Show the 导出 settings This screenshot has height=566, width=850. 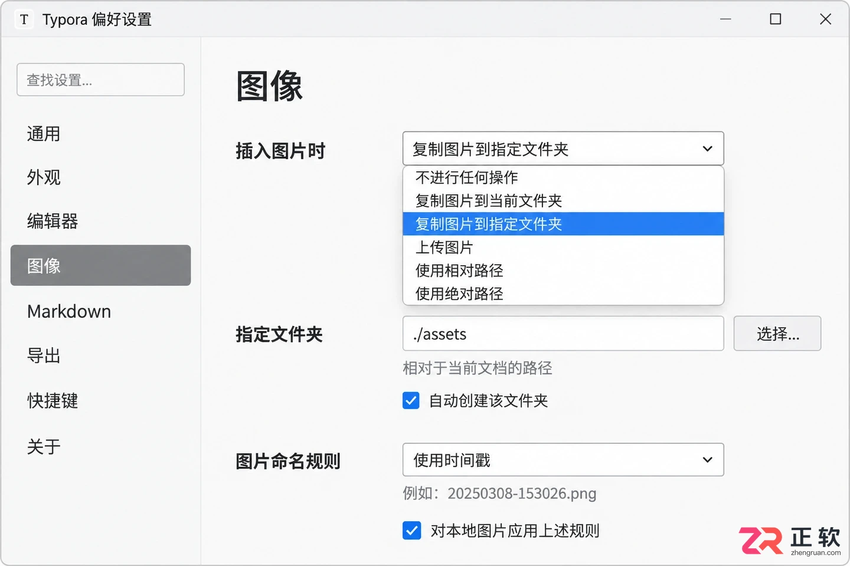pos(100,356)
